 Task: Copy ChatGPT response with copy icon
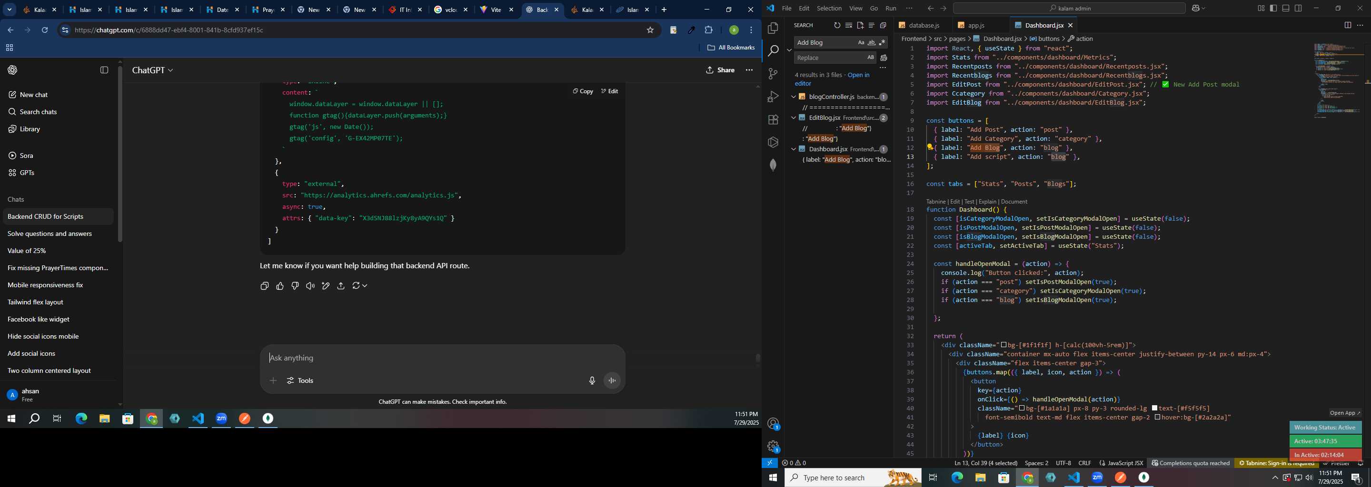[x=265, y=286]
